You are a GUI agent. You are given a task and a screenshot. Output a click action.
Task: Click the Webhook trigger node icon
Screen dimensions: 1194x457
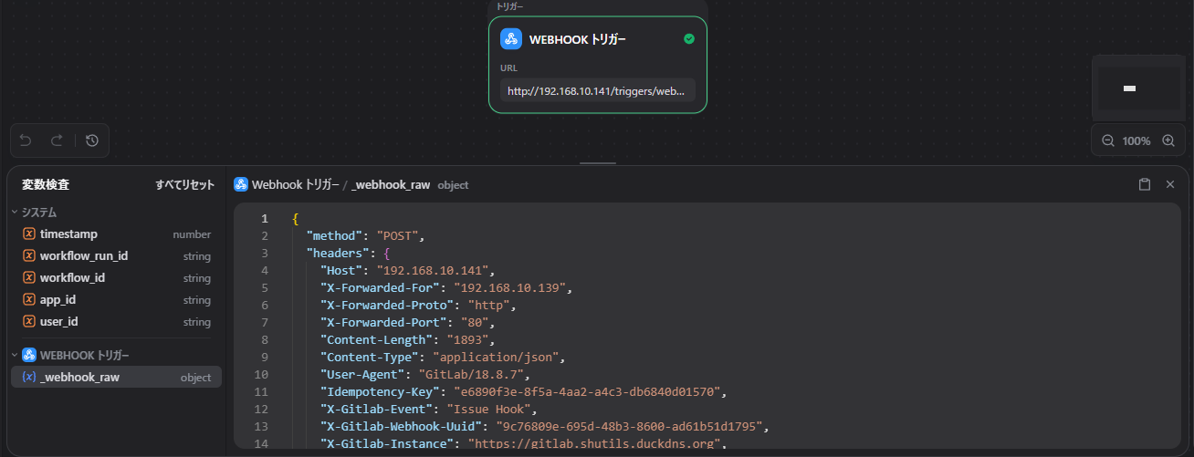tap(511, 39)
